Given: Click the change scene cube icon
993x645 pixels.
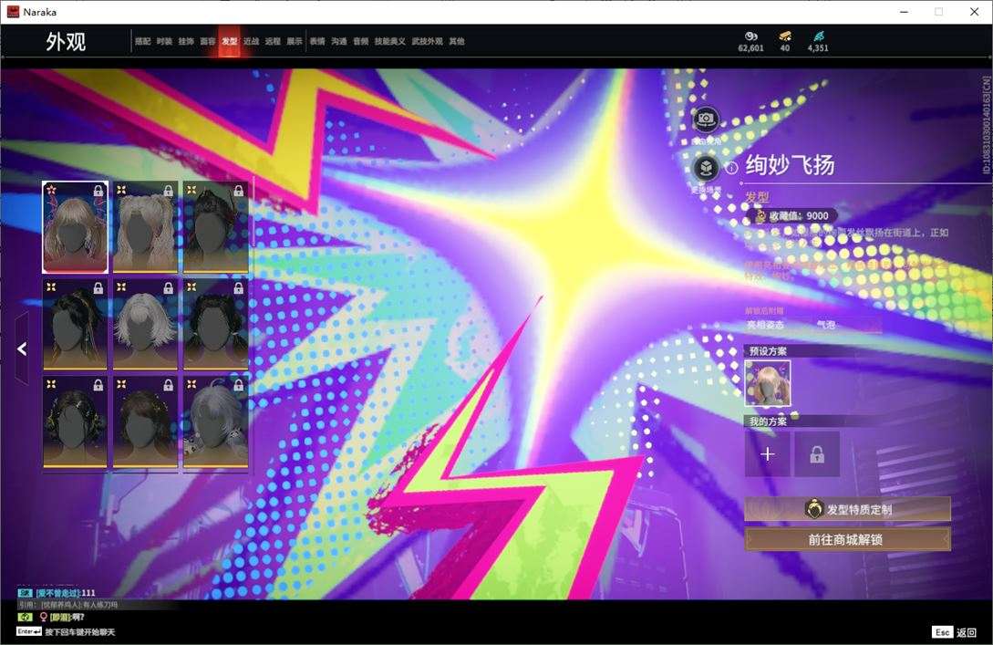Looking at the screenshot, I should point(705,169).
